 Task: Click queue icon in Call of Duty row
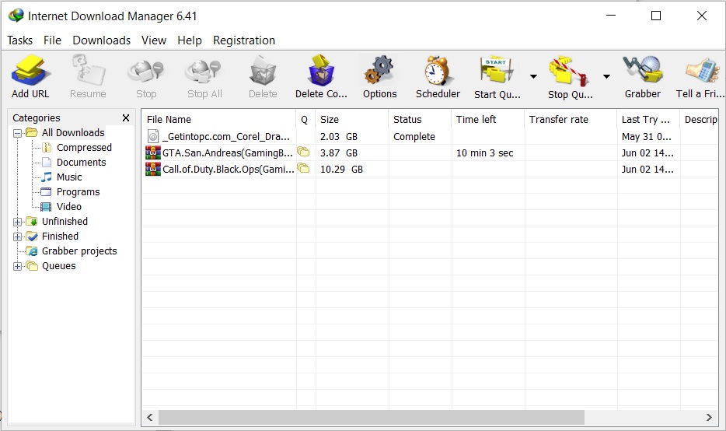coord(303,168)
